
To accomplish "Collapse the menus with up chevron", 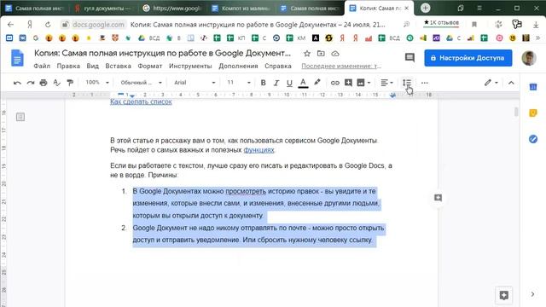I will pyautogui.click(x=511, y=83).
